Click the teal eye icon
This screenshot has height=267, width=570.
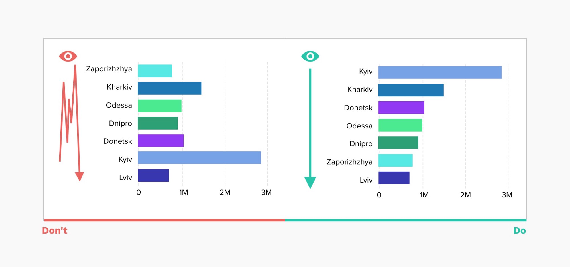[310, 56]
